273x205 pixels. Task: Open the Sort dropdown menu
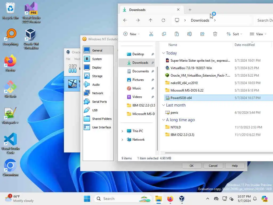(x=234, y=34)
